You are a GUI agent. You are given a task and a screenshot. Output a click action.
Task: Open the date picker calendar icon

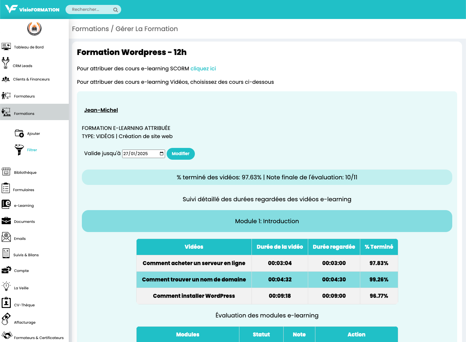click(x=161, y=153)
